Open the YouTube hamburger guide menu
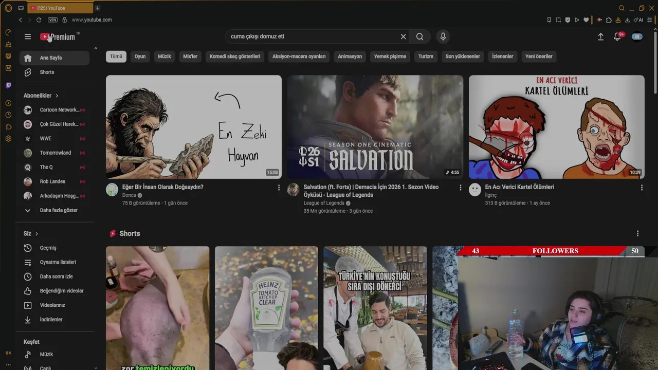This screenshot has height=370, width=658. pyautogui.click(x=28, y=36)
